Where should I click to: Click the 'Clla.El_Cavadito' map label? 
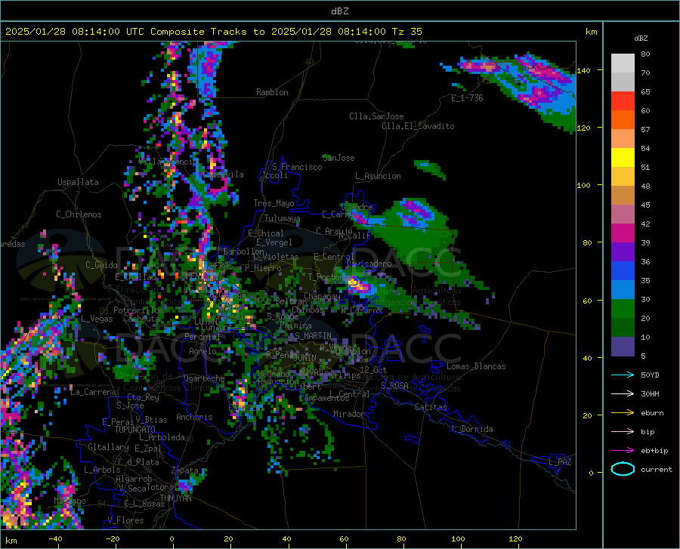click(418, 126)
